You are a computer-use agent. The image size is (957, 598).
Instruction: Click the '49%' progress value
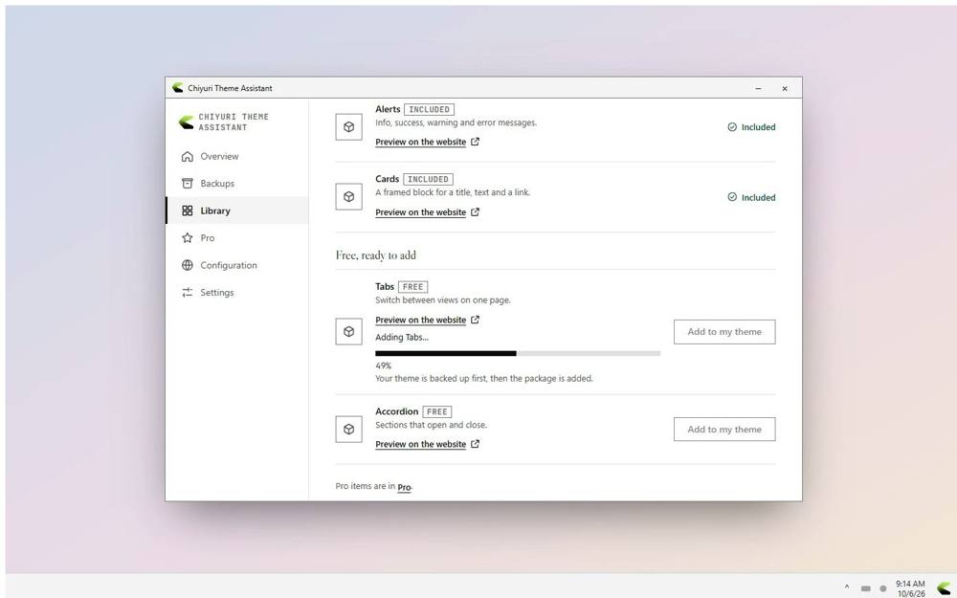[384, 365]
